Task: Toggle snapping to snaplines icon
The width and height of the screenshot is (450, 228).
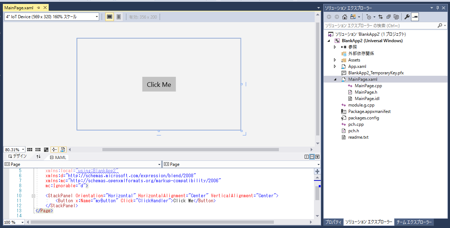Action: click(54, 149)
